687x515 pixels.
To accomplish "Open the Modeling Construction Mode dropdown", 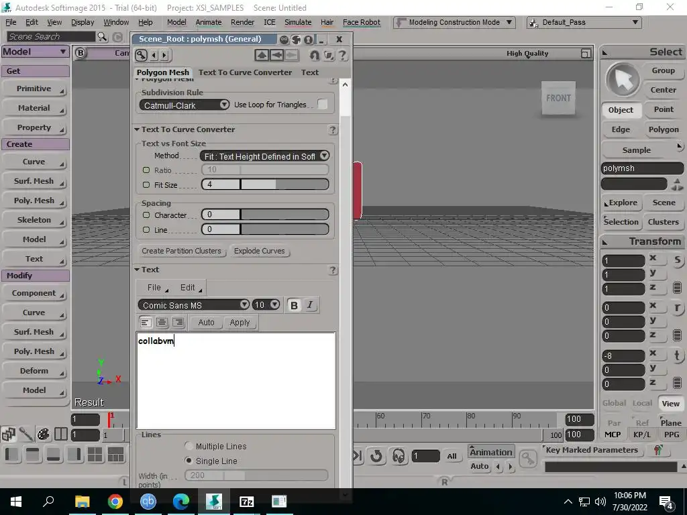I will click(x=454, y=22).
